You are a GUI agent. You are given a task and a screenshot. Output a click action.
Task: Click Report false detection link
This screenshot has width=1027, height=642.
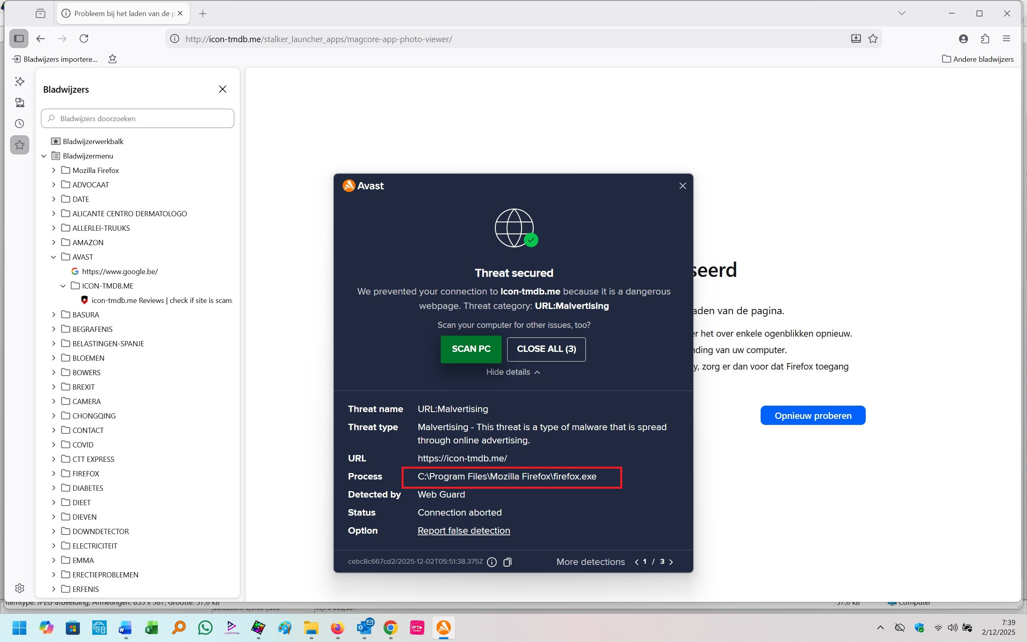coord(463,530)
